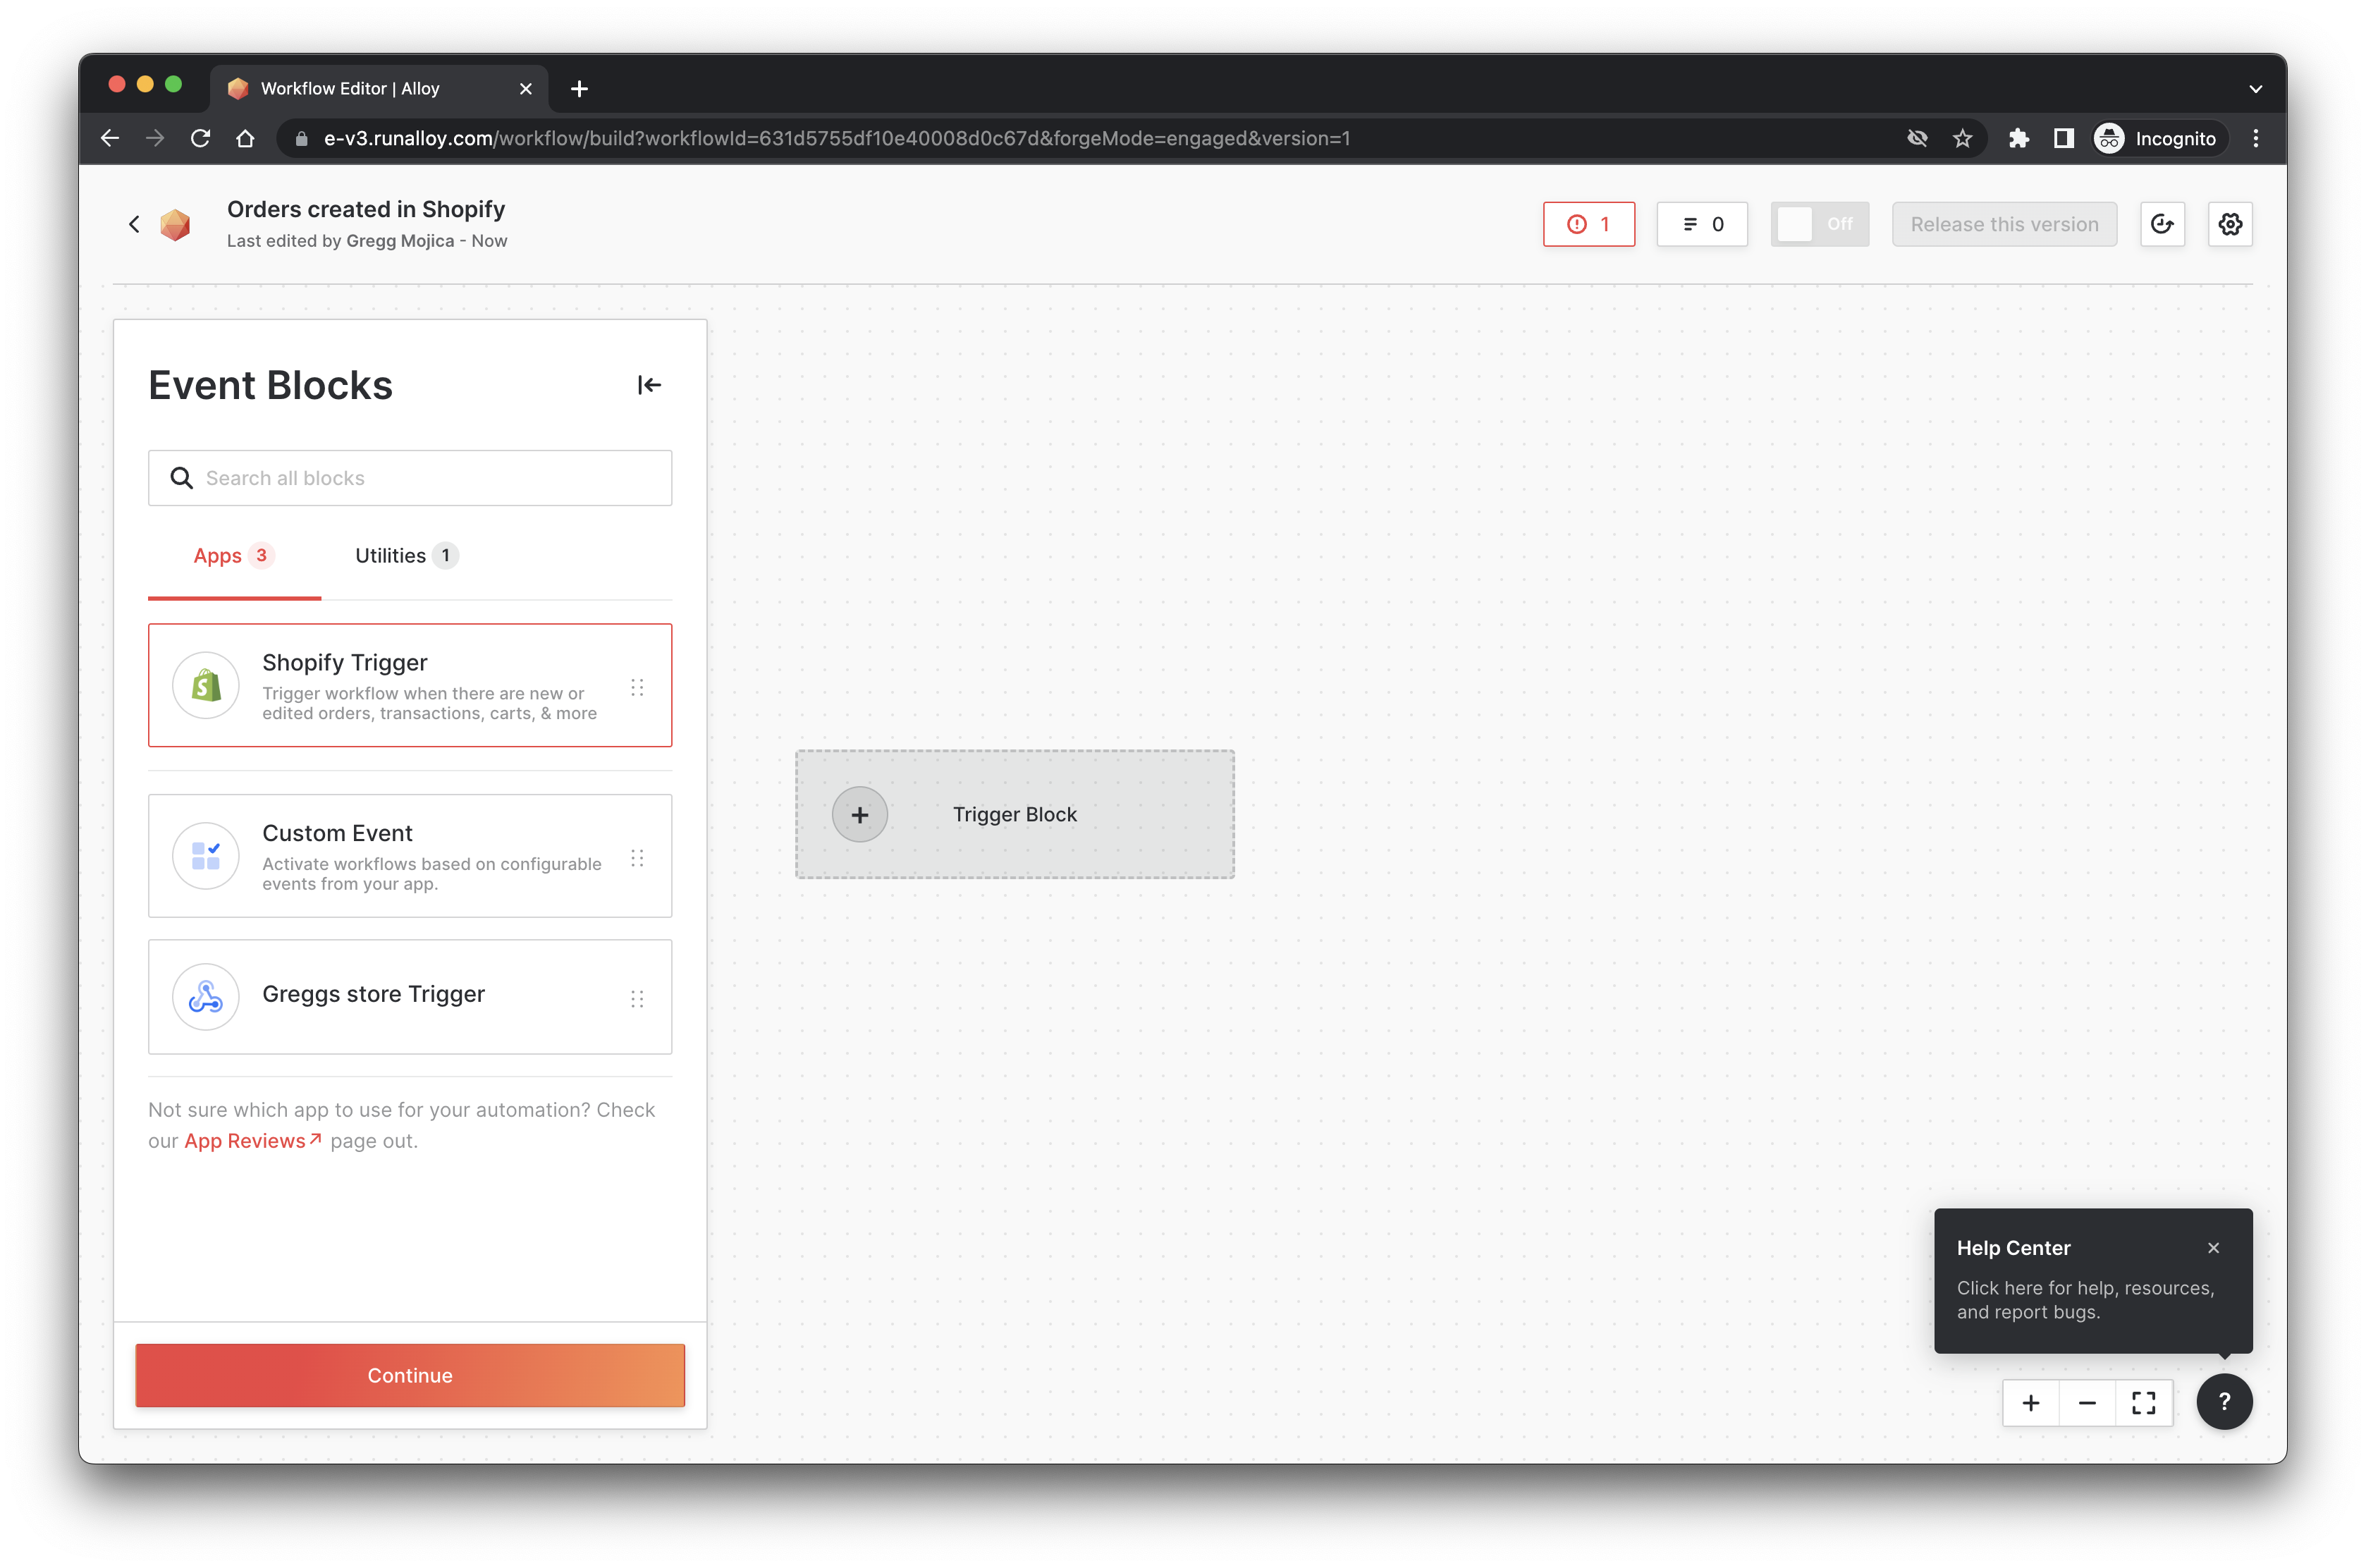Fit canvas to screen icon
Screen dimensions: 2366x1568
pos(2143,1403)
